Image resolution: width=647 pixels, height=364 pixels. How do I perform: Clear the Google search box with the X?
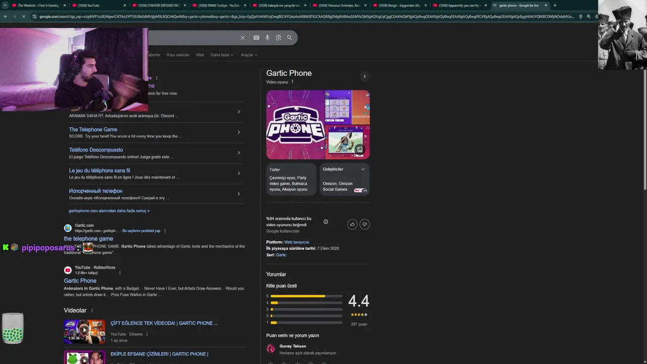[243, 38]
